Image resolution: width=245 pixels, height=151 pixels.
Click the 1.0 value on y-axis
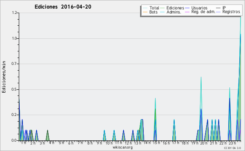coord(14,38)
